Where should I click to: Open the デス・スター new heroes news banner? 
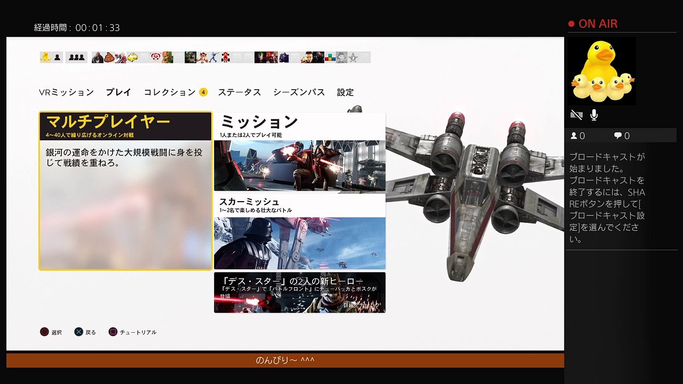[x=300, y=292]
